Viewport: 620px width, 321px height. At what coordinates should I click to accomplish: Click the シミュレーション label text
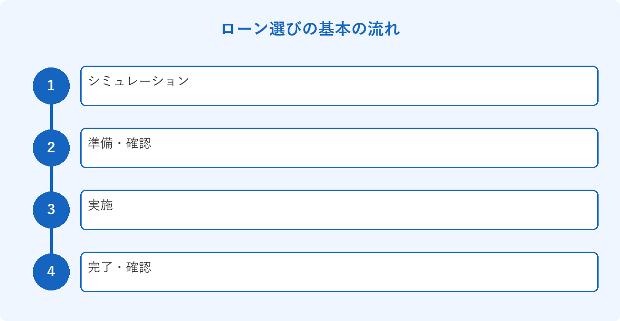(139, 81)
